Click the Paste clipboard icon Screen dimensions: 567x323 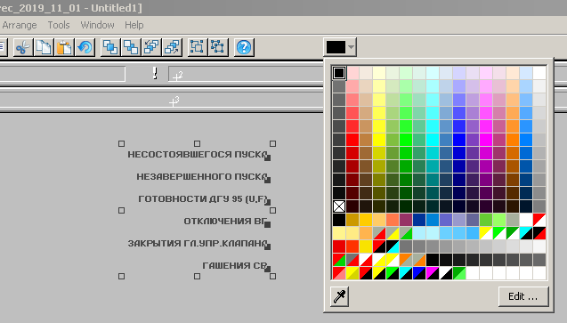click(64, 47)
